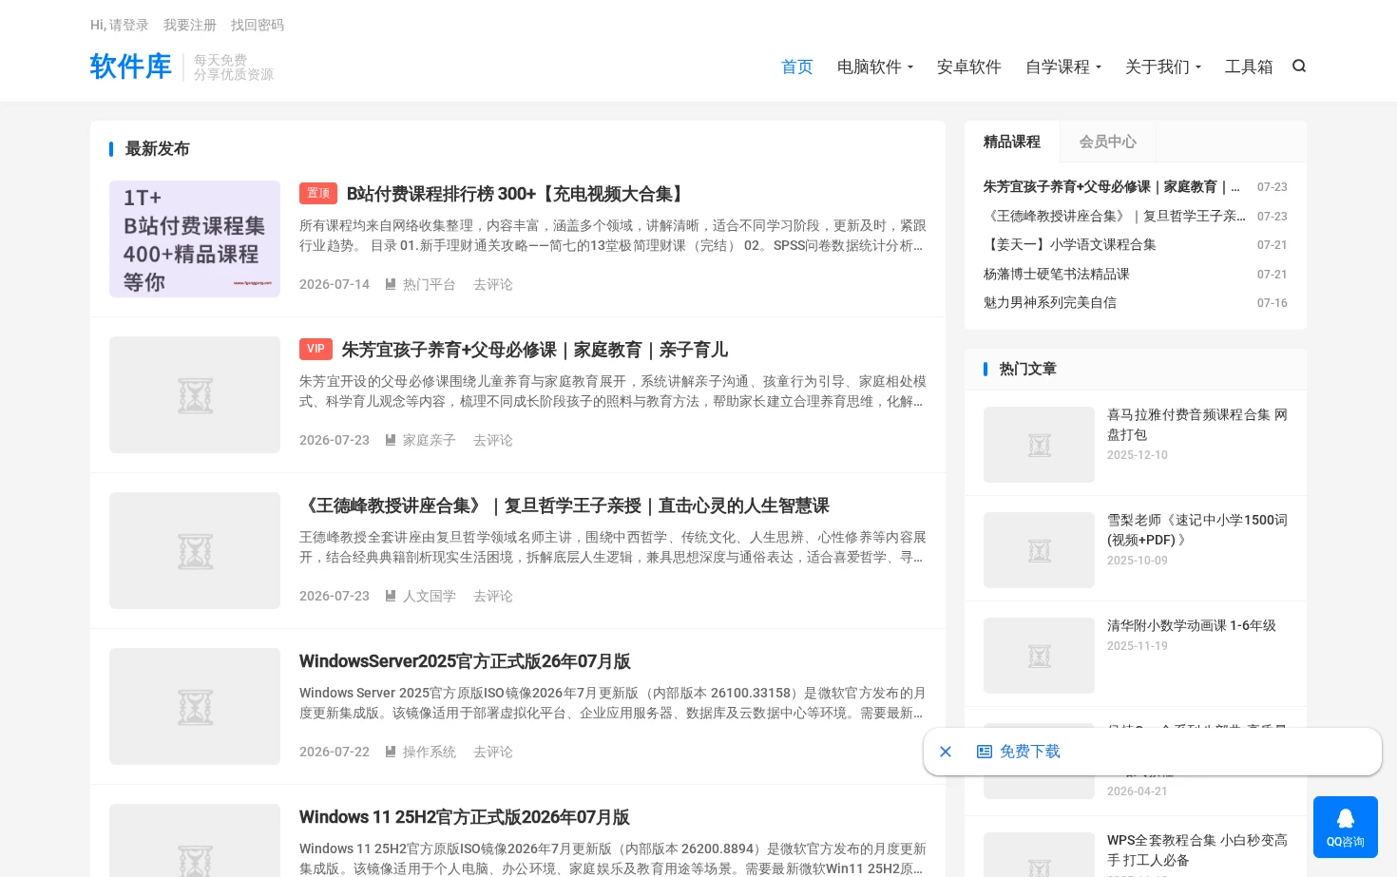Click the 免费下载 link in popup
Viewport: 1397px width, 877px height.
(x=1030, y=752)
